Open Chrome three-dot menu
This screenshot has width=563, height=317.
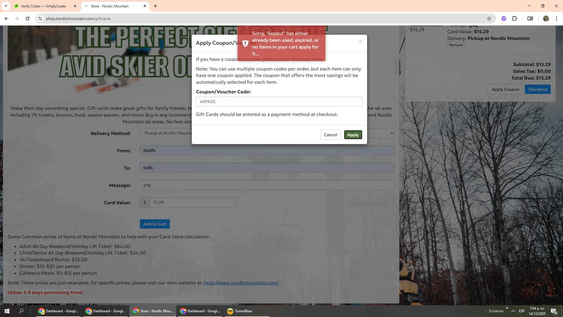point(556,18)
